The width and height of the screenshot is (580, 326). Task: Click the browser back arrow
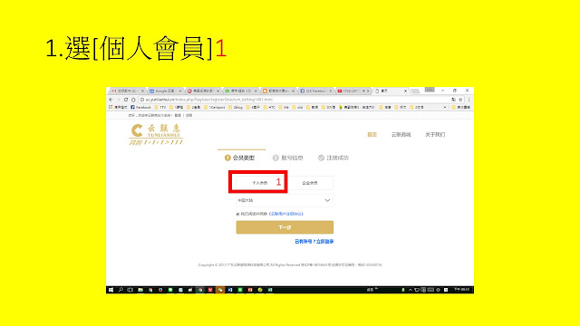point(111,100)
